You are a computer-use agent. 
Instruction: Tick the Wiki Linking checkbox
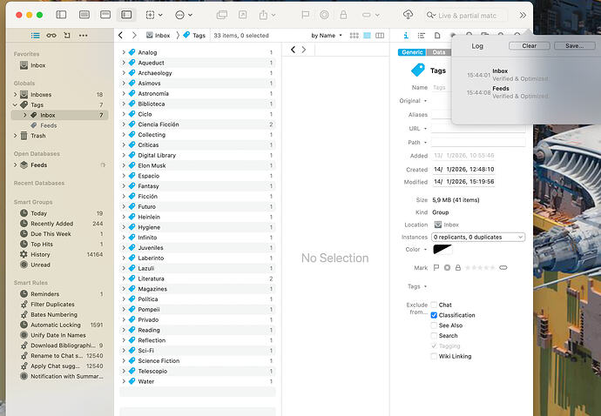click(434, 356)
